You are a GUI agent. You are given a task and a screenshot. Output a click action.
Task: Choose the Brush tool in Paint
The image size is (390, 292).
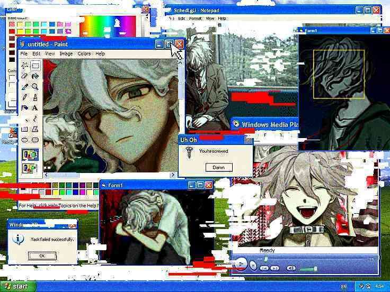pos(35,97)
